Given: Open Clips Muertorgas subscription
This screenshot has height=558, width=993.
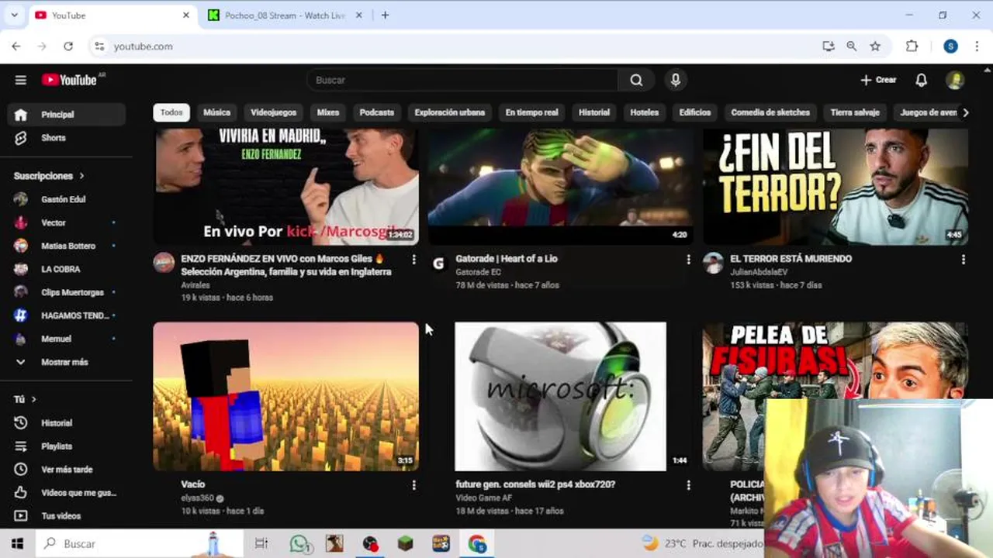Looking at the screenshot, I should pyautogui.click(x=67, y=292).
